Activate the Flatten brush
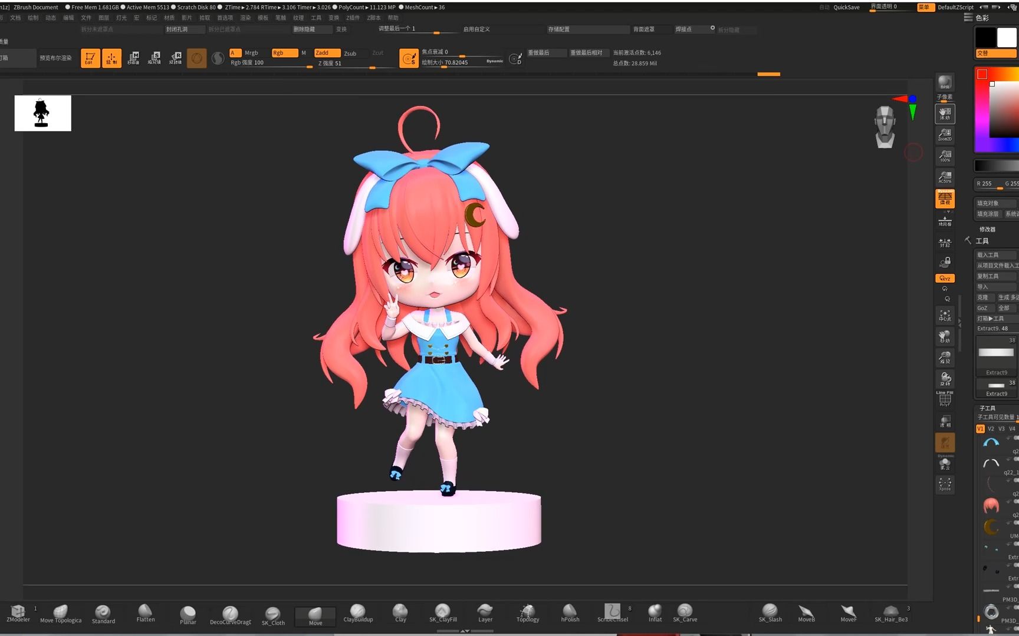Viewport: 1019px width, 636px height. click(x=145, y=612)
